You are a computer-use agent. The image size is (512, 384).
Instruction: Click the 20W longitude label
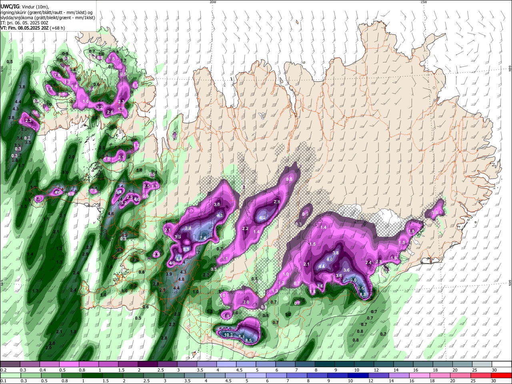(x=213, y=2)
